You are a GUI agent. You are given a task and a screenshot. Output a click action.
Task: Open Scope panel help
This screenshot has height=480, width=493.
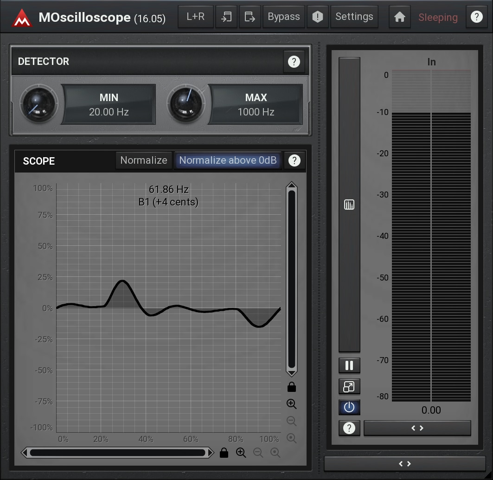[295, 160]
